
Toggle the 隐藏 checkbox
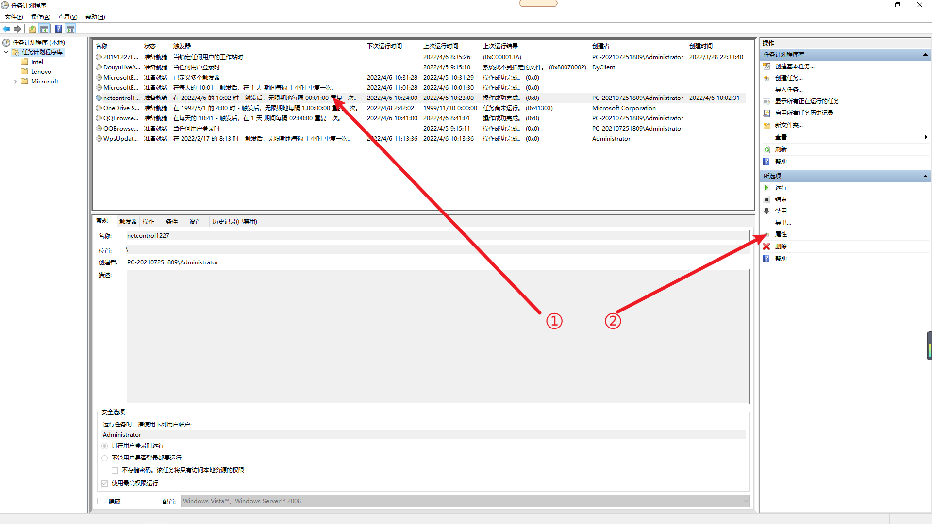click(100, 501)
